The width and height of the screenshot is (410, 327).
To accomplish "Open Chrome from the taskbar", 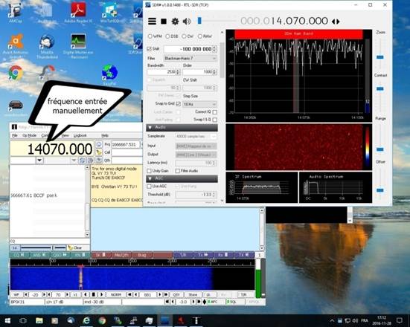I will 102,320.
